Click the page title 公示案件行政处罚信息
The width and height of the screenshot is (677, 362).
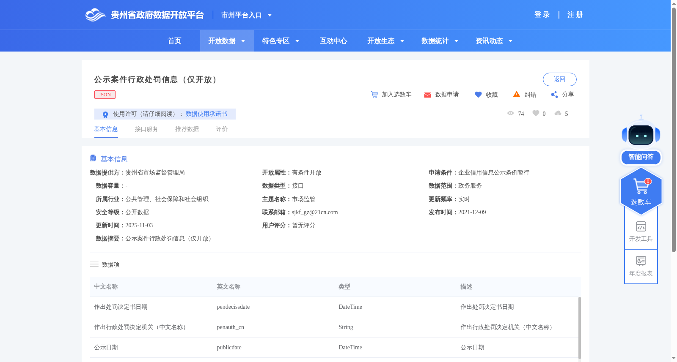click(157, 79)
